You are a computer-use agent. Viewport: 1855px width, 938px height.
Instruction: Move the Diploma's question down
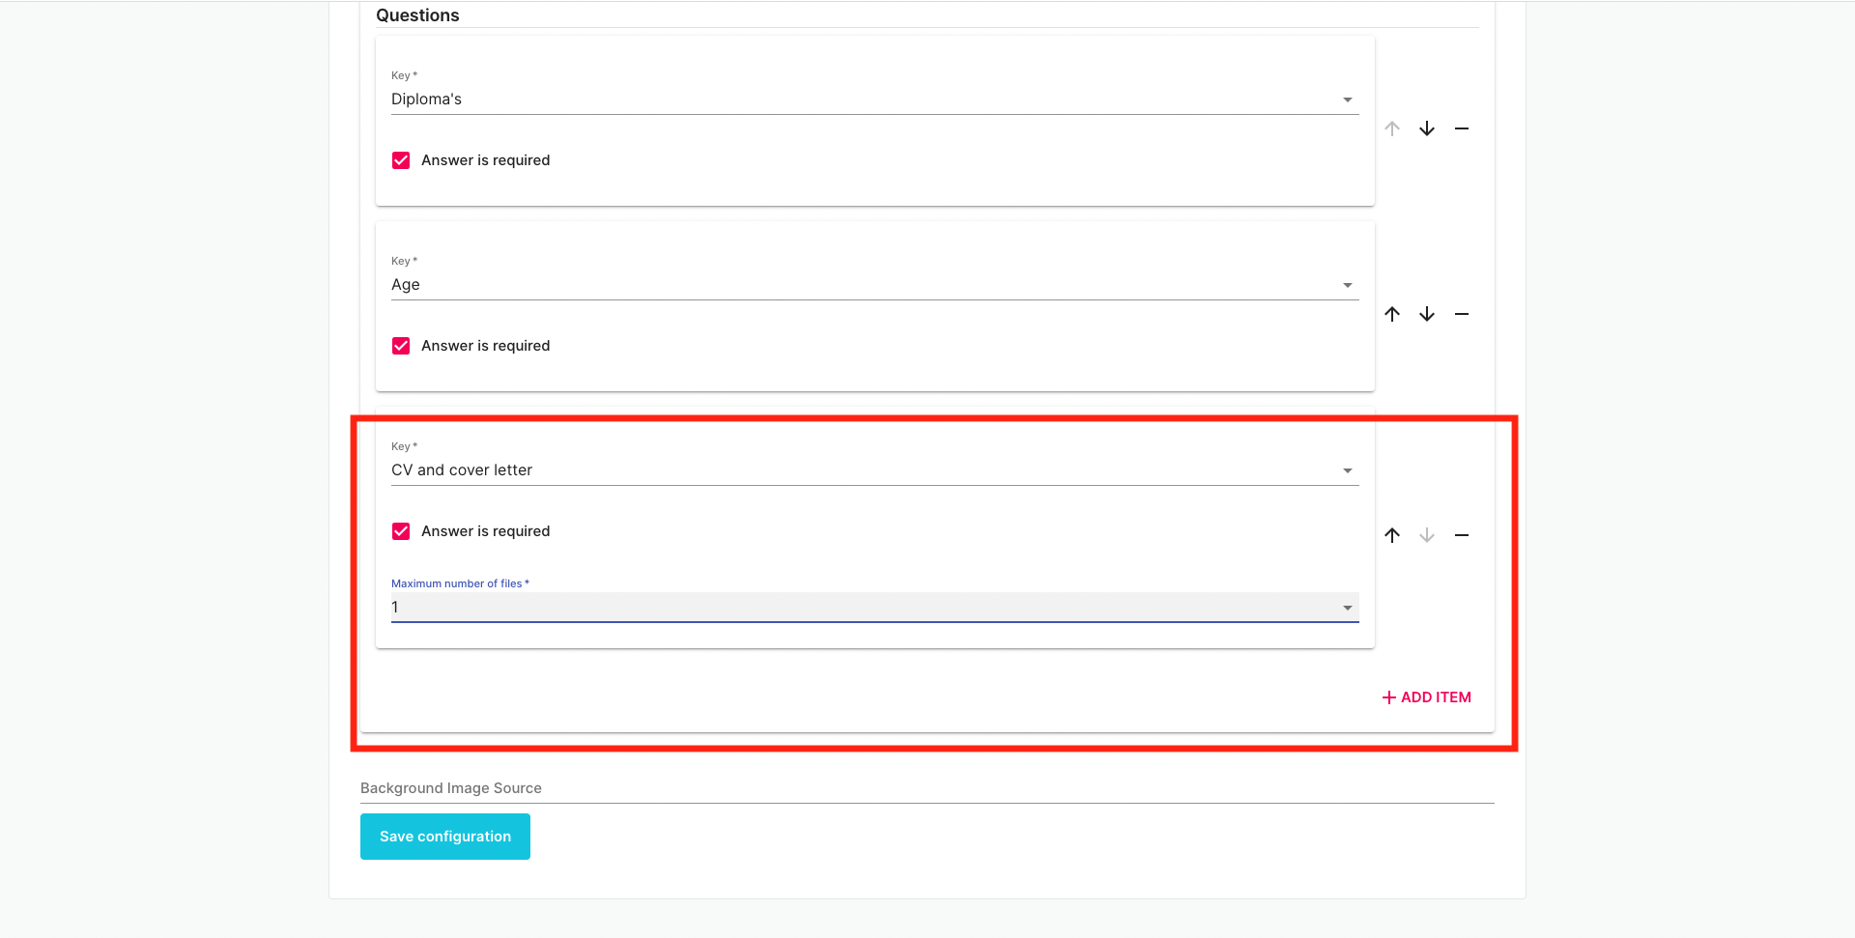click(1427, 128)
